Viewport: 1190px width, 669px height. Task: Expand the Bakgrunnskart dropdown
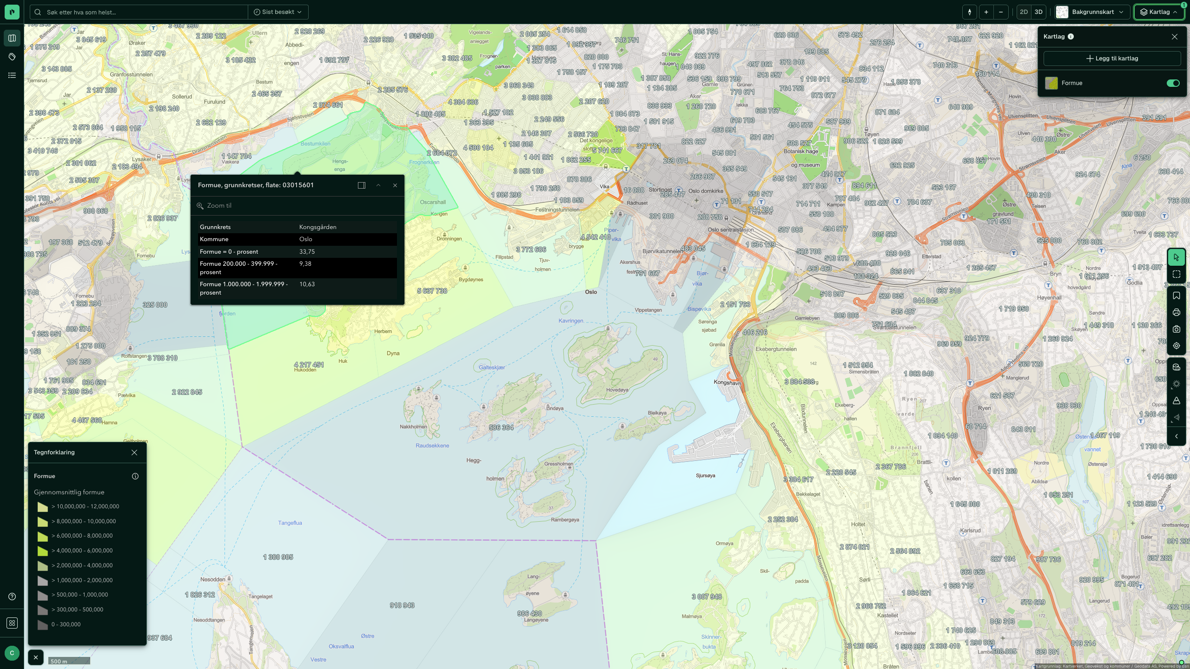click(x=1092, y=12)
